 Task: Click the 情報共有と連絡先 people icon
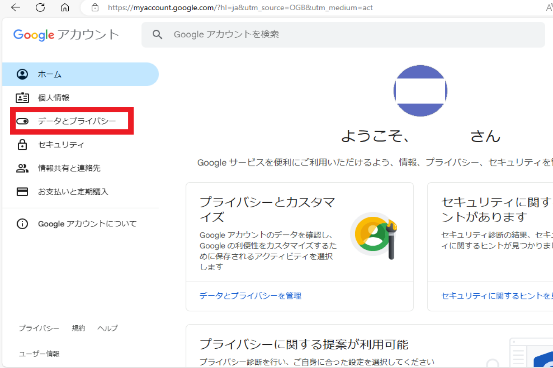[22, 168]
